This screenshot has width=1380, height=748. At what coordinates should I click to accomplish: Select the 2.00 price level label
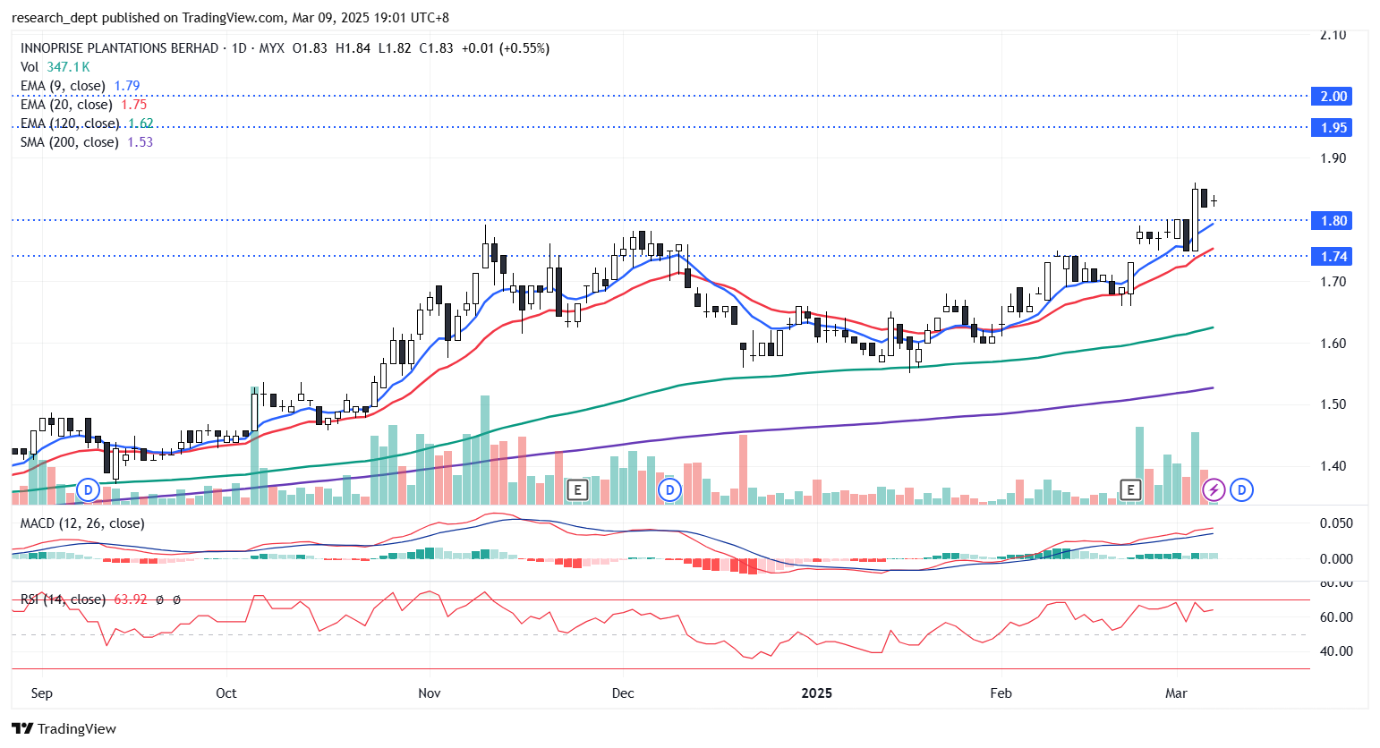tap(1332, 96)
